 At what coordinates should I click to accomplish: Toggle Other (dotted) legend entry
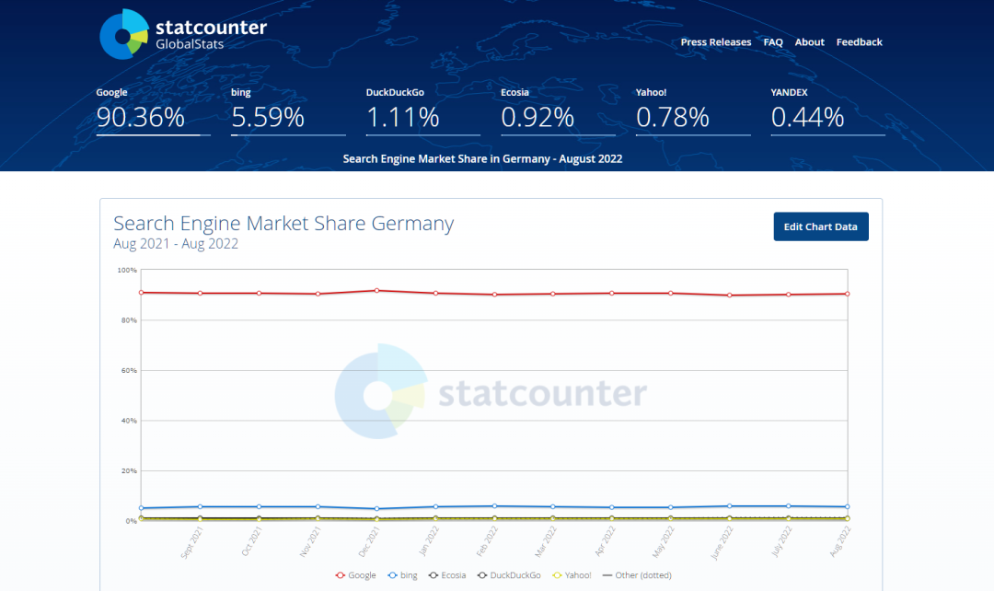coord(637,575)
